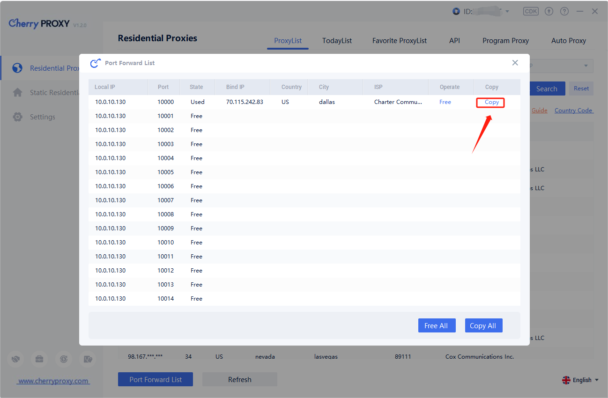
Task: Click the Settings gear icon in sidebar
Action: tap(18, 117)
